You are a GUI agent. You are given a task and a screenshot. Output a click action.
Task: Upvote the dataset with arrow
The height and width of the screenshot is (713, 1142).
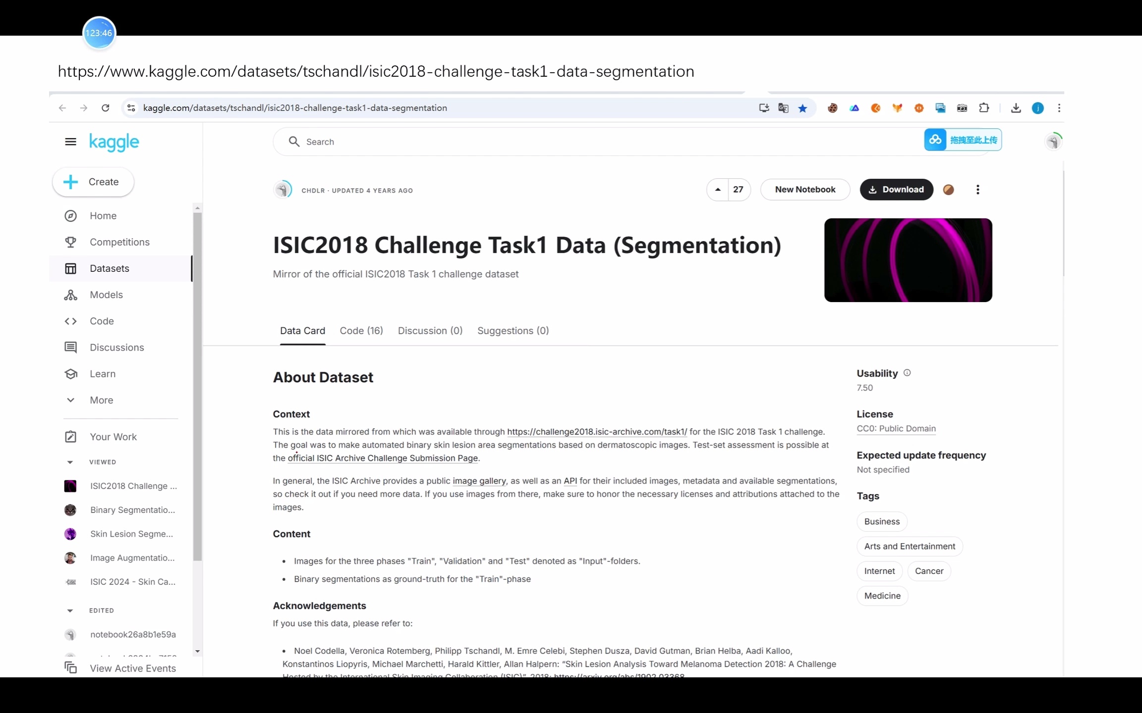click(718, 190)
